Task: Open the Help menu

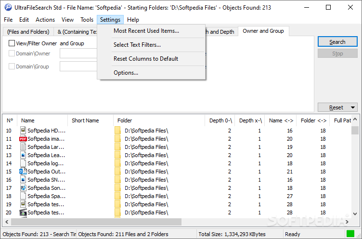Action: [133, 20]
